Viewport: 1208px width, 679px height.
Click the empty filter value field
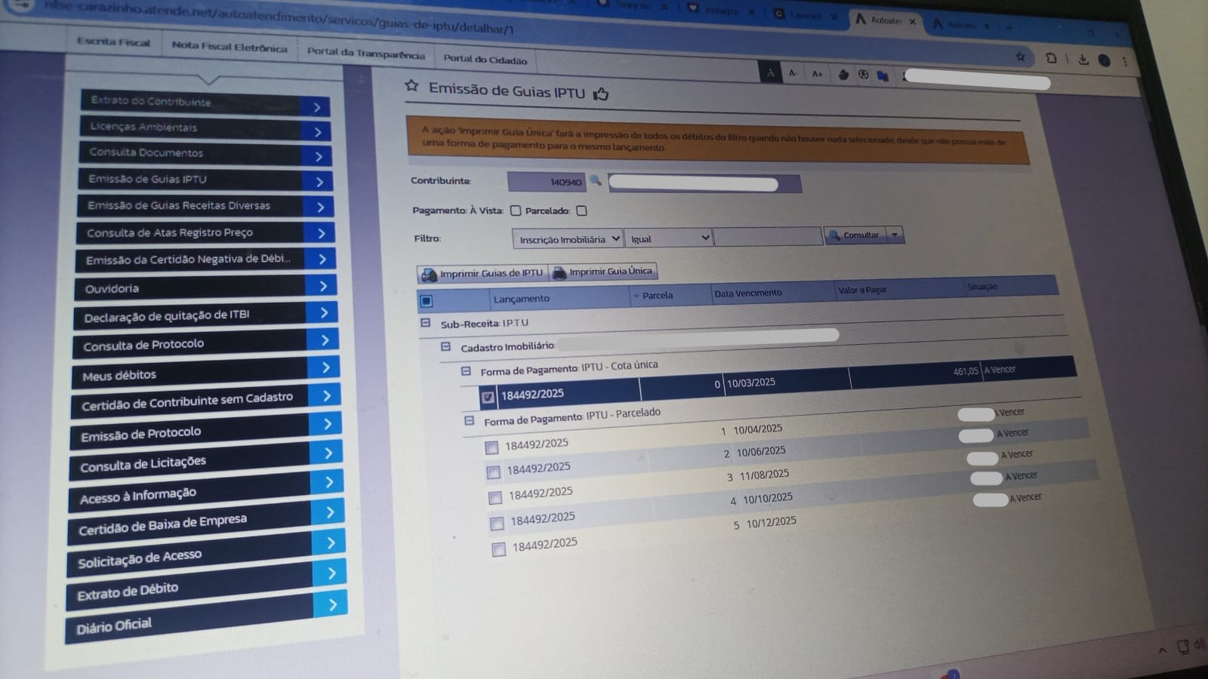[x=767, y=237]
